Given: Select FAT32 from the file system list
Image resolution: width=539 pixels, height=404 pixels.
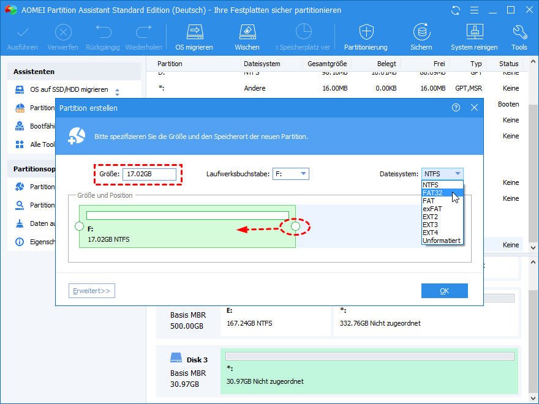Looking at the screenshot, I should 442,193.
